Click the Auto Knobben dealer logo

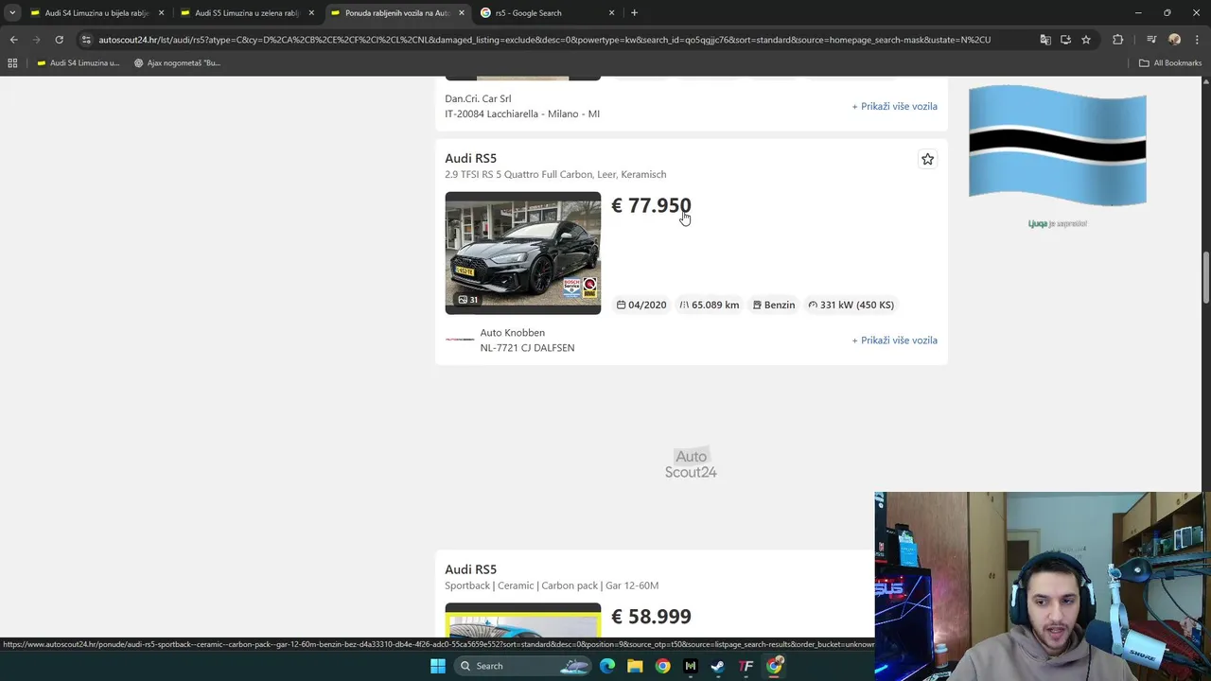[460, 340]
